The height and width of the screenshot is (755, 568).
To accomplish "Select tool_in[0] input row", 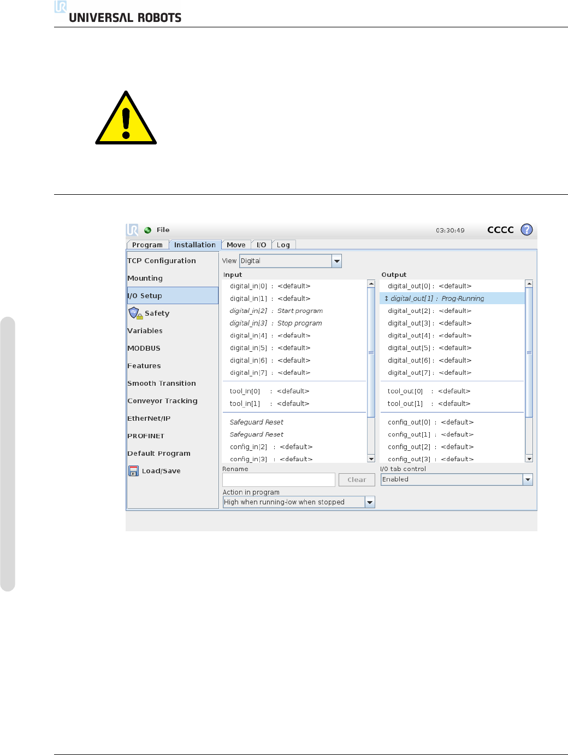I will coord(294,391).
